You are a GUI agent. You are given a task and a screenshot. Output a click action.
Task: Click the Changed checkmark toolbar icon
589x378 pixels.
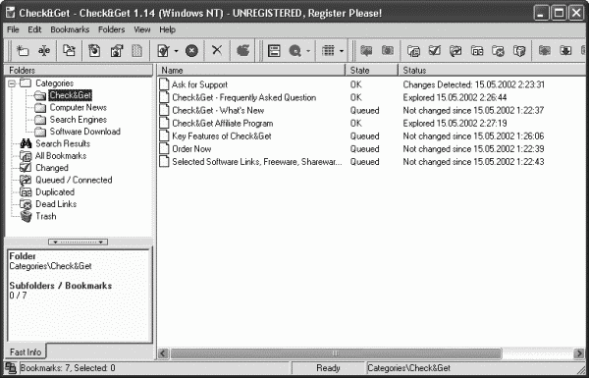[x=435, y=51]
